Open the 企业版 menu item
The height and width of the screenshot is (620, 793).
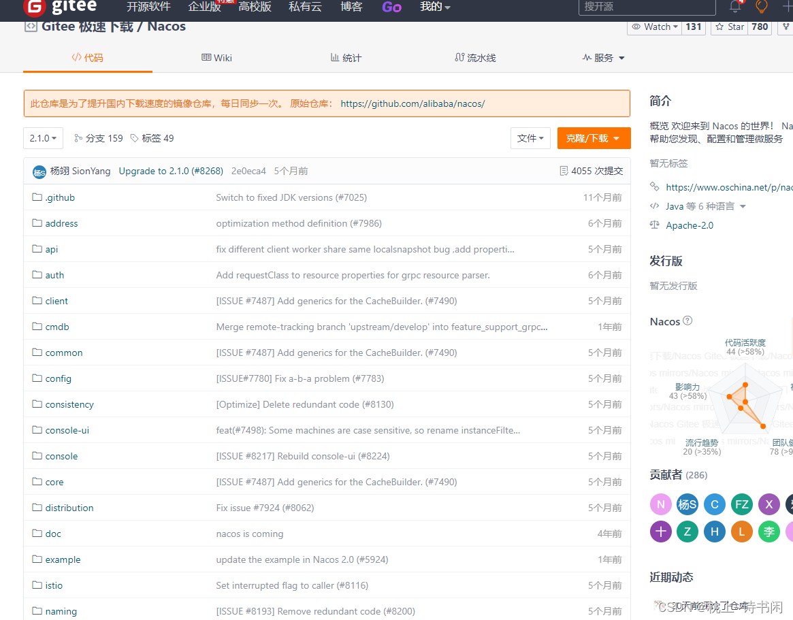pos(204,7)
